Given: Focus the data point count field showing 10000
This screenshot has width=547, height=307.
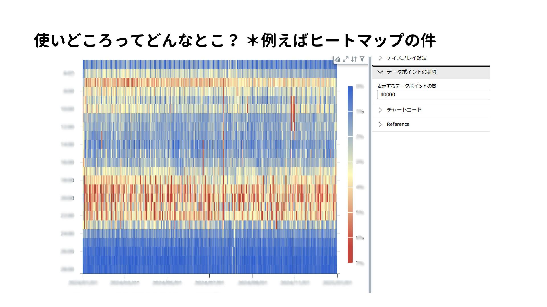Looking at the screenshot, I should (x=433, y=94).
